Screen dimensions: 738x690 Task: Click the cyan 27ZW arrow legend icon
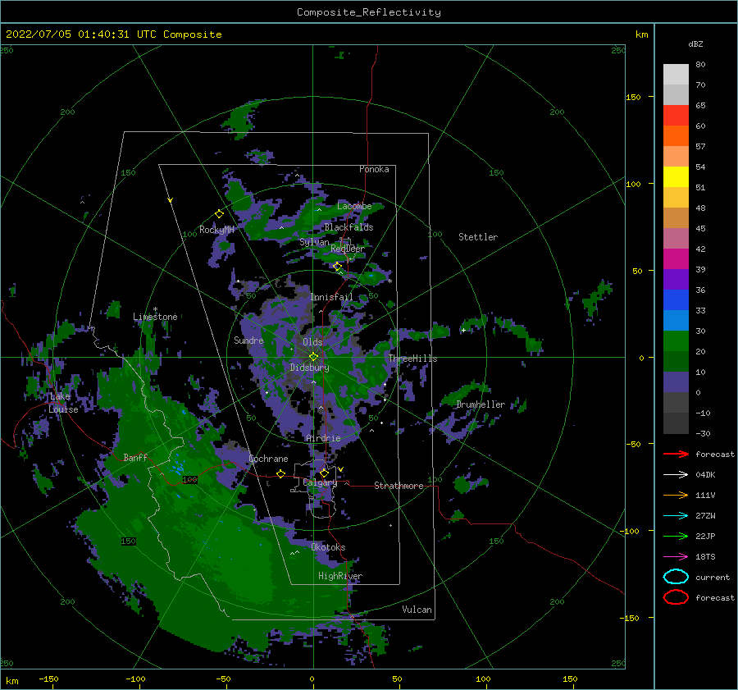676,516
